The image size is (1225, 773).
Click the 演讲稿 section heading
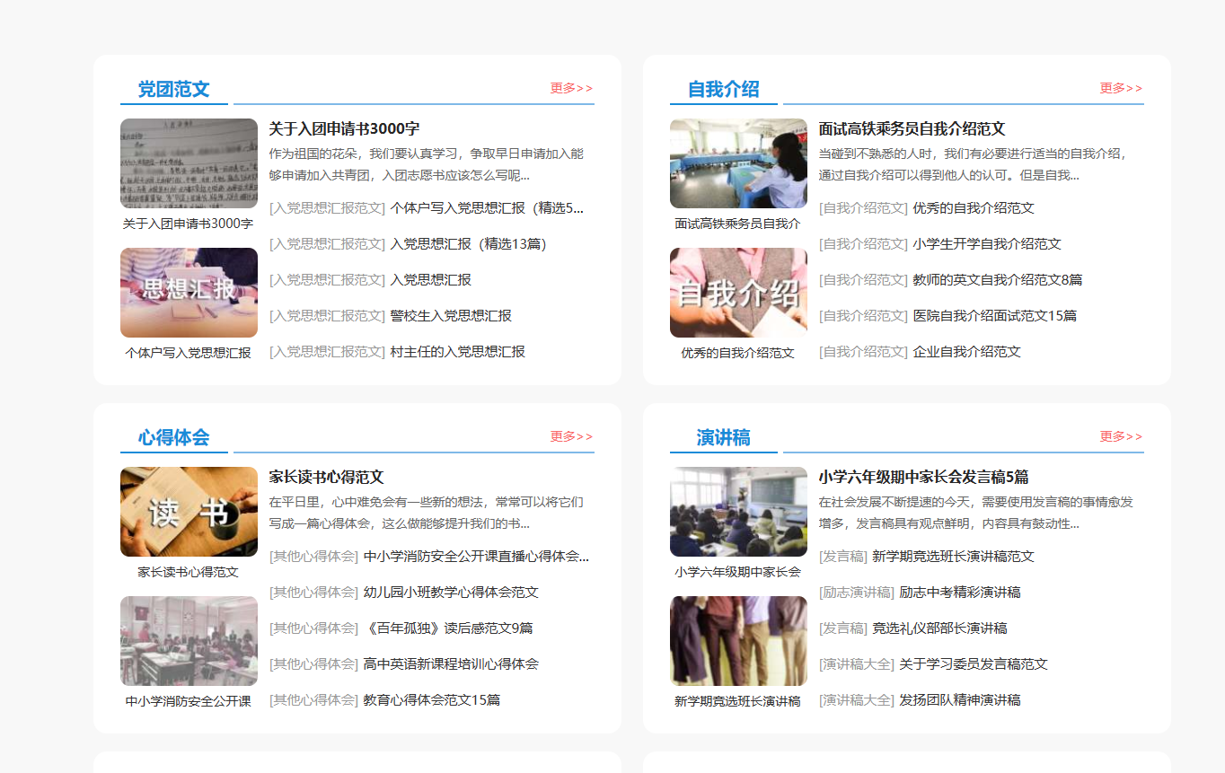[723, 437]
